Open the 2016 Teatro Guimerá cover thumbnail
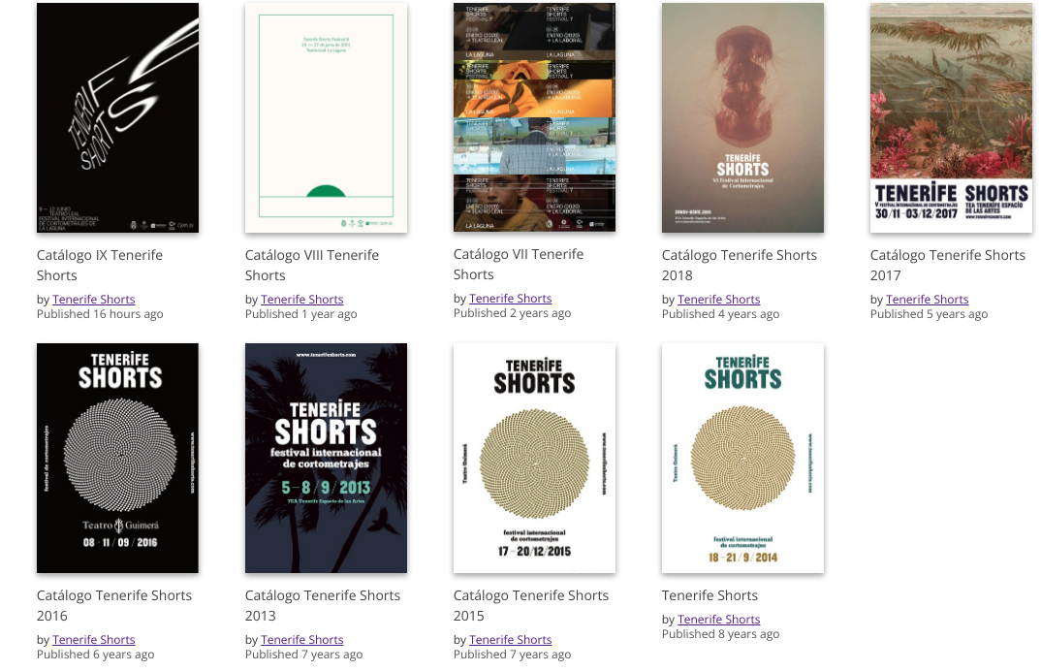 (x=117, y=458)
